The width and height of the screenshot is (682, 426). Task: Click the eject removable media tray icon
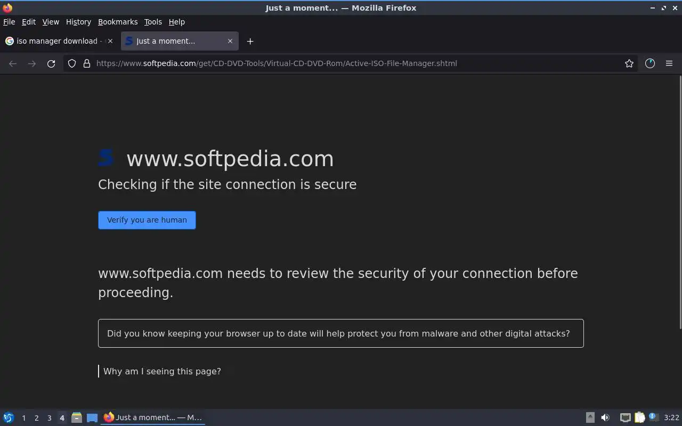point(590,417)
